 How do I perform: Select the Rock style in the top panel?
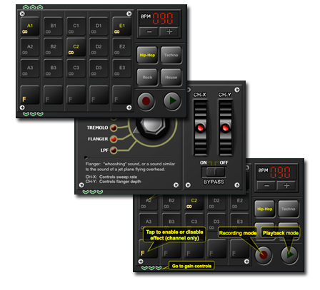pyautogui.click(x=147, y=77)
